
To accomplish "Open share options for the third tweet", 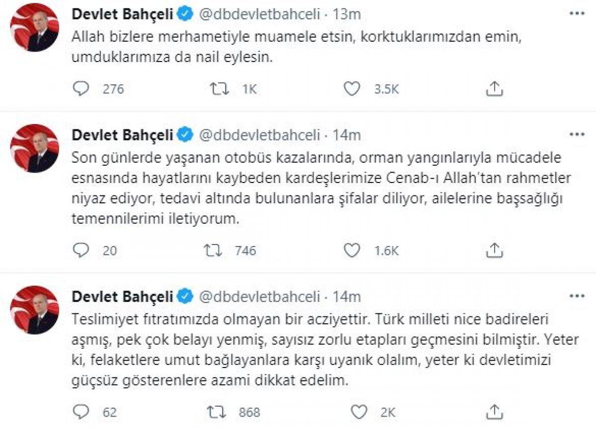I will [x=494, y=411].
